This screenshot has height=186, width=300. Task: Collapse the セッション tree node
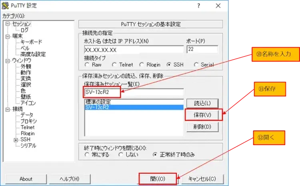coord(7,24)
